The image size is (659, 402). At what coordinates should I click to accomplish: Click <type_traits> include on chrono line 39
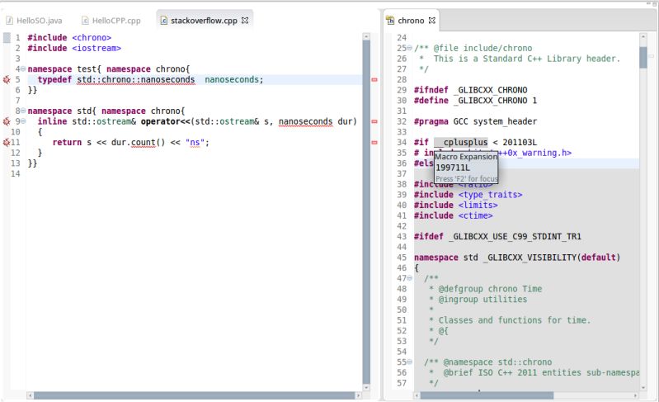490,195
